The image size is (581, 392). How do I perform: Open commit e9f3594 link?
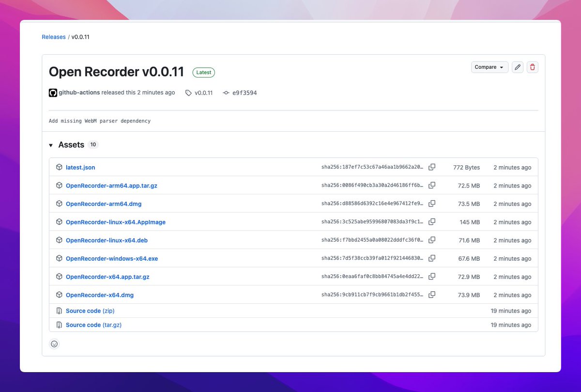(245, 93)
